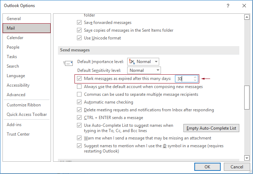Viewport: 253px width, 174px height.
Task: Decrease expiry days with spinner down arrow
Action: [x=195, y=81]
